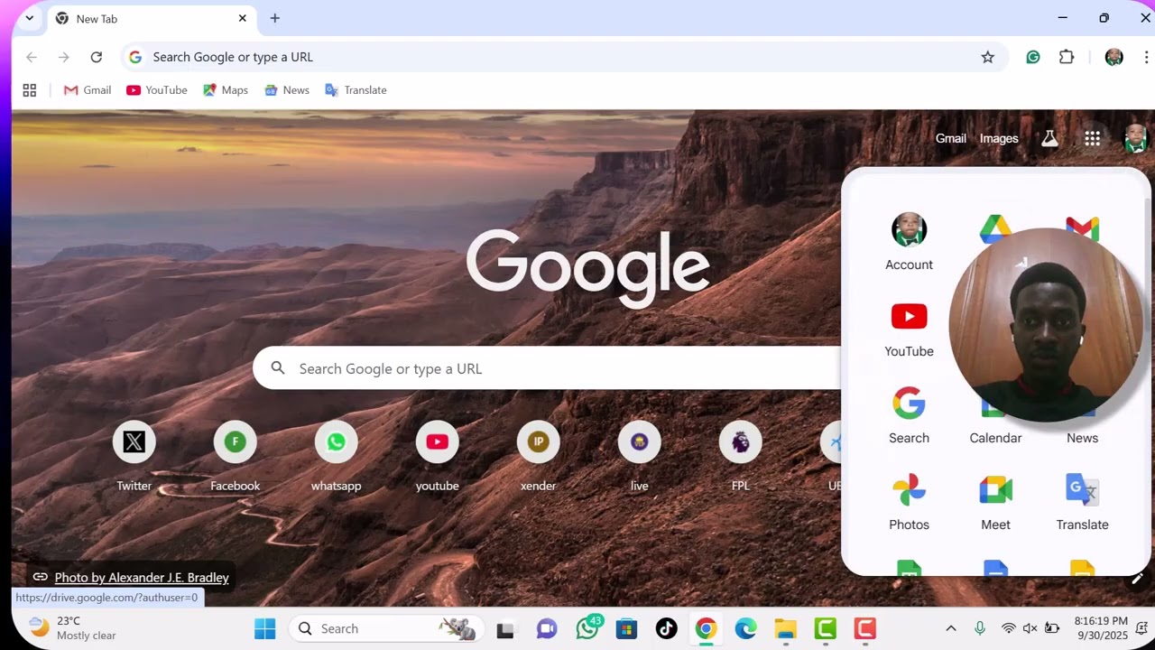Reload the current page
The width and height of the screenshot is (1155, 650).
pyautogui.click(x=97, y=57)
